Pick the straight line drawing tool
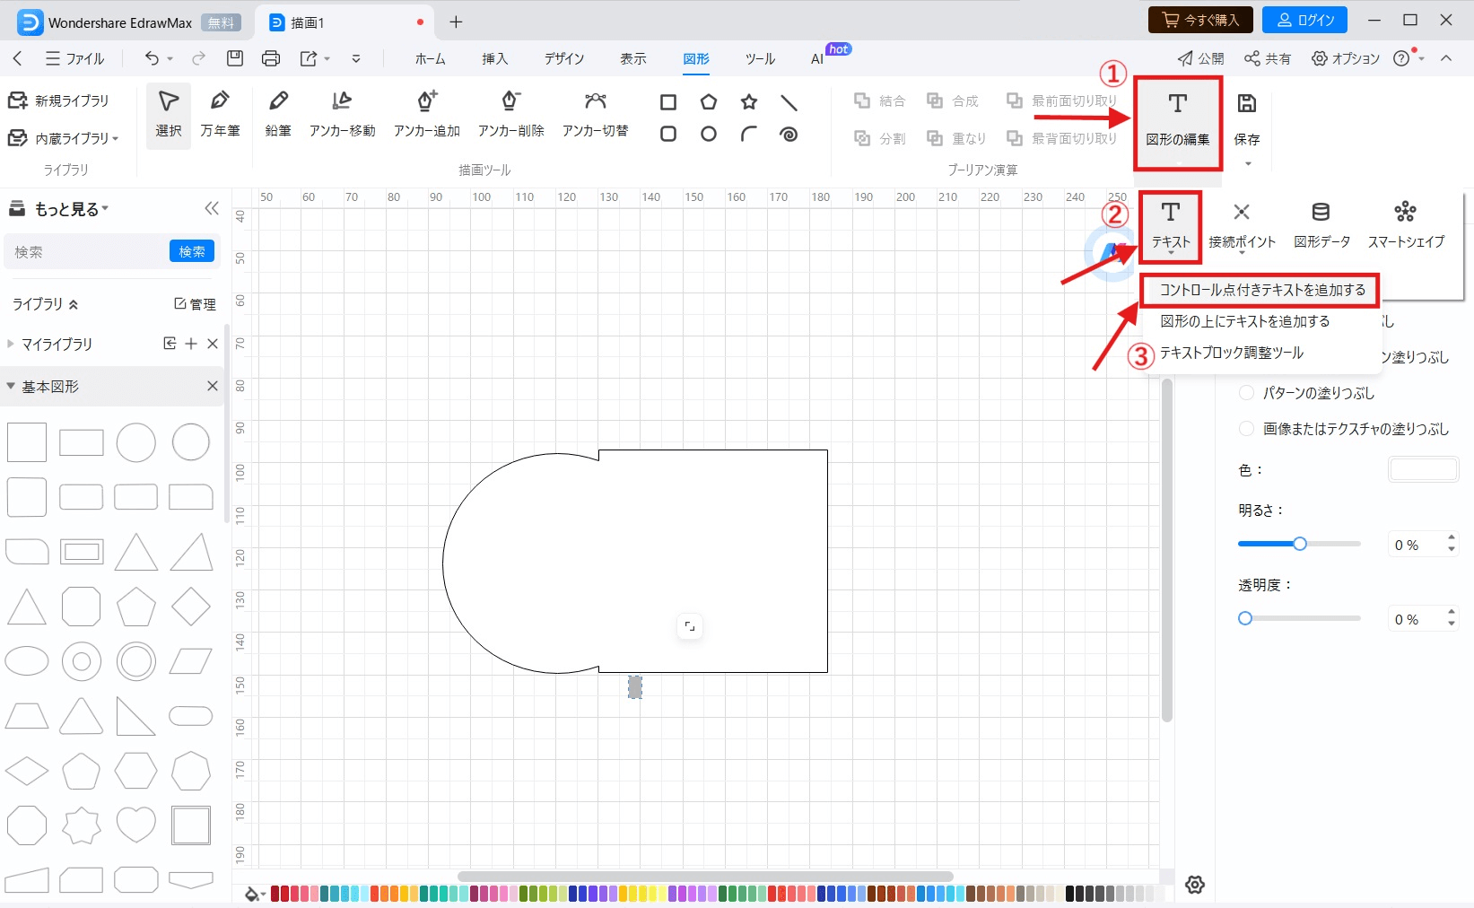Viewport: 1474px width, 908px height. pyautogui.click(x=789, y=102)
